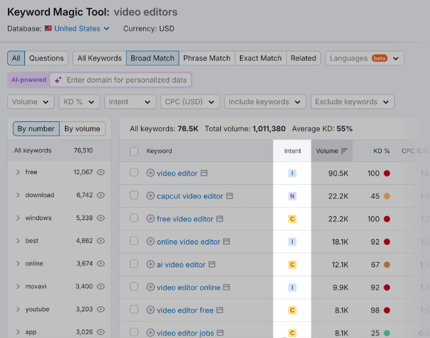Click the plus icon beside 'ai video editor'
Image resolution: width=430 pixels, height=338 pixels.
point(150,265)
